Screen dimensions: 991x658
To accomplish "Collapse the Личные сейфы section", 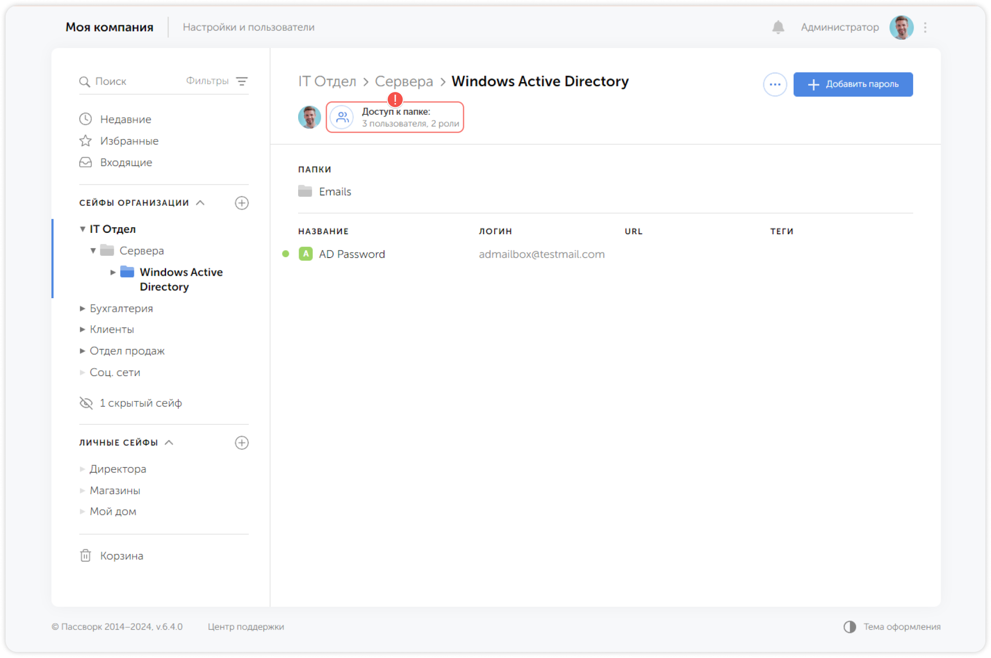I will pyautogui.click(x=169, y=442).
